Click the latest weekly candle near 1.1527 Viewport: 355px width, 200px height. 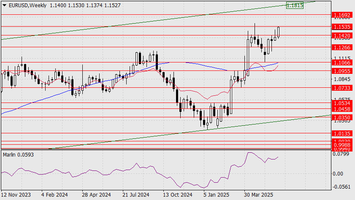pyautogui.click(x=278, y=32)
